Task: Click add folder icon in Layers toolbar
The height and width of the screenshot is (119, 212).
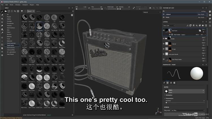Action: (x=203, y=25)
